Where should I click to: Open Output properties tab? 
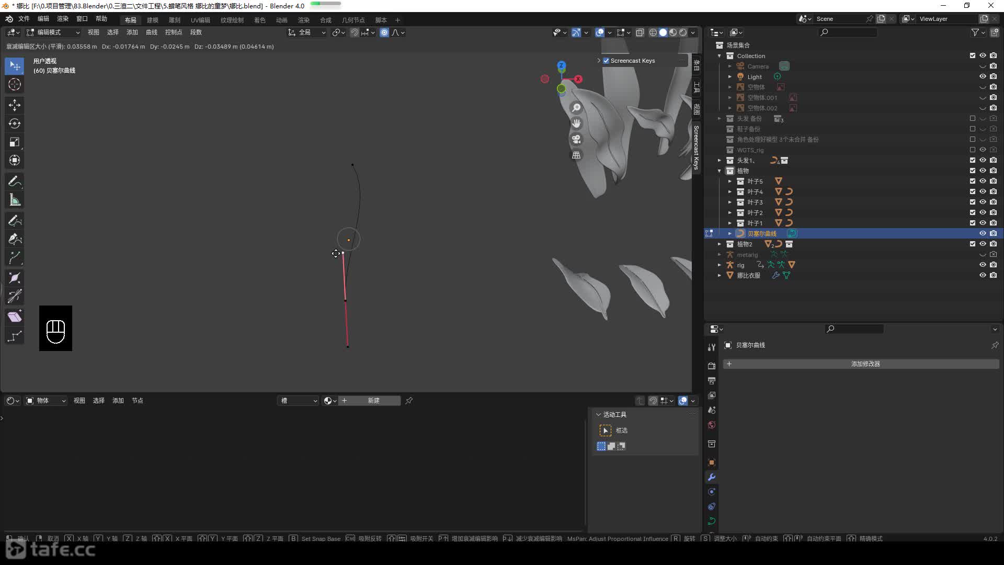point(712,380)
